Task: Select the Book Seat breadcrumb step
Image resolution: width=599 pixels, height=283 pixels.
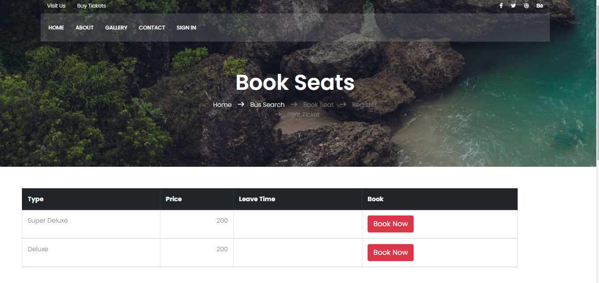Action: click(x=318, y=105)
